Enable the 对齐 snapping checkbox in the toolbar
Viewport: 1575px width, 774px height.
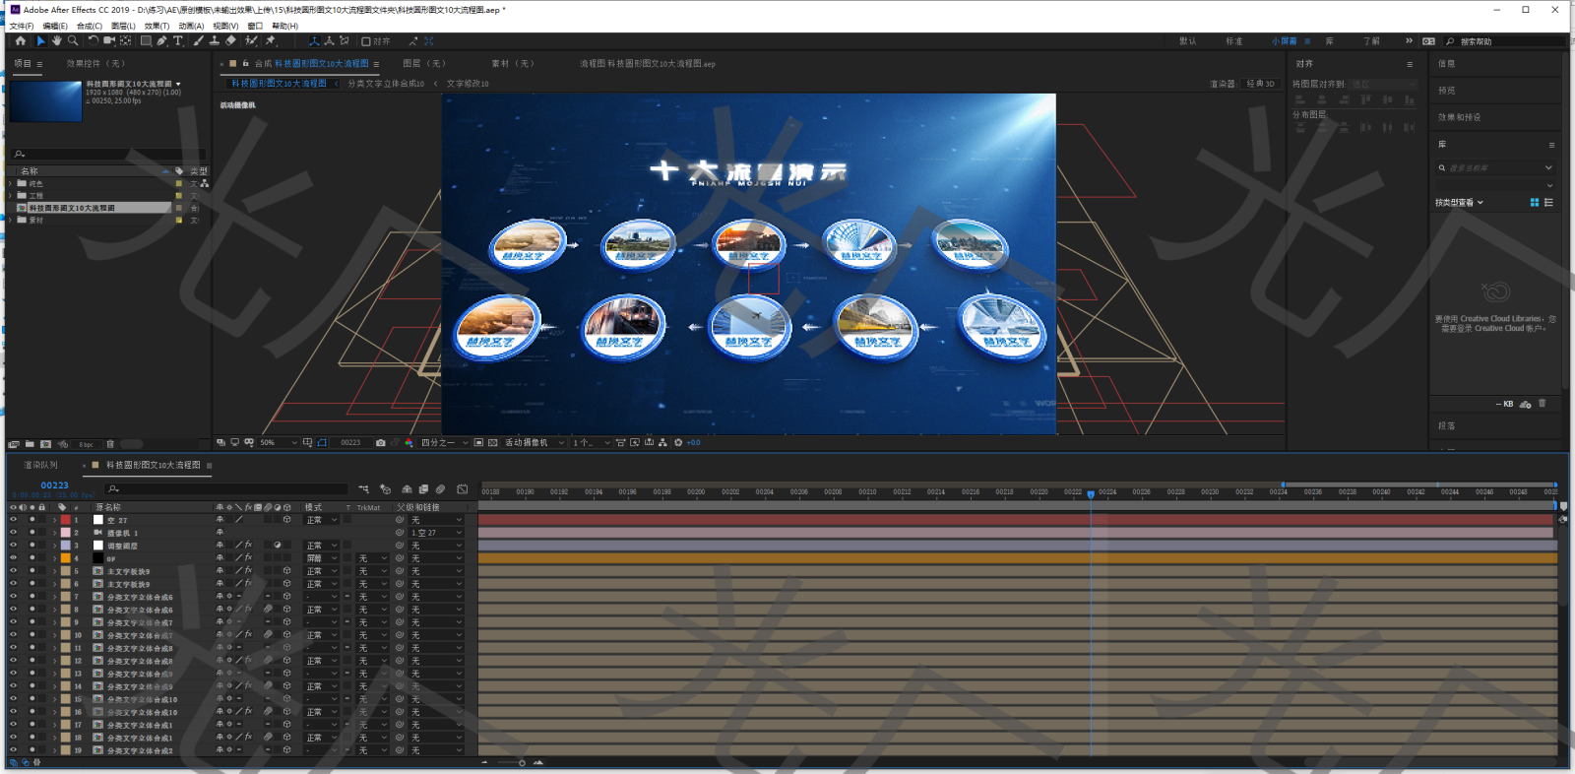pos(366,41)
